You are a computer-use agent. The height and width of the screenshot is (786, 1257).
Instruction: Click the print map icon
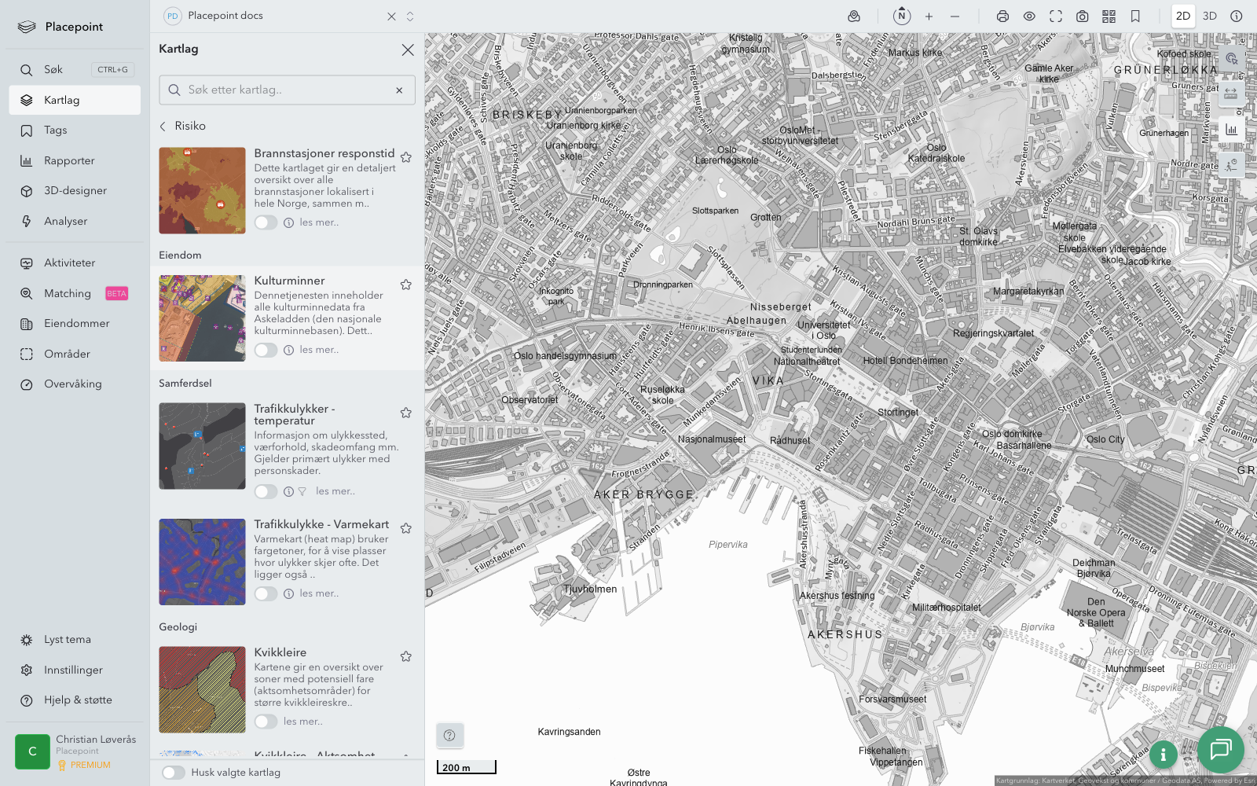1002,17
